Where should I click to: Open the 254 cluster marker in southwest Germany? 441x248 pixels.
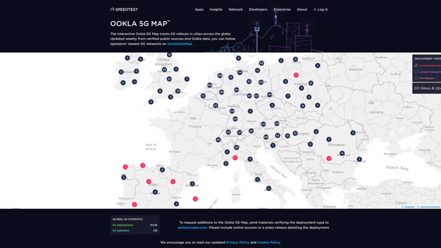click(x=235, y=119)
